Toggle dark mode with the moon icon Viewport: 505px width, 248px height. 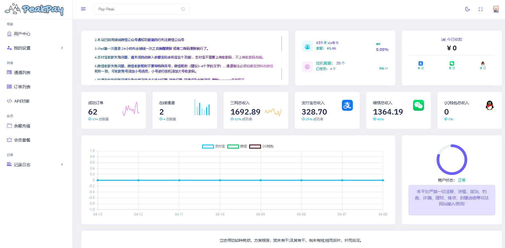click(x=467, y=9)
